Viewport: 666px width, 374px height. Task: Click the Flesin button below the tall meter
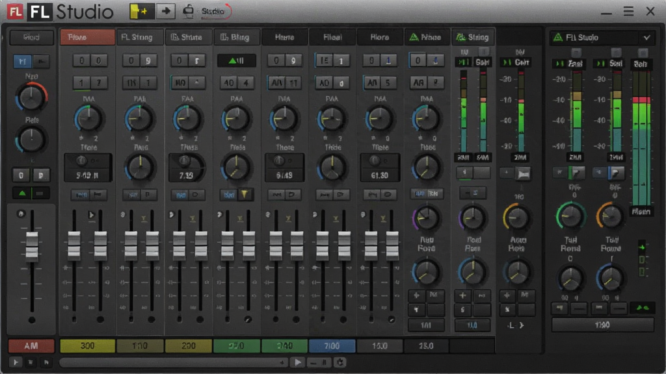pyautogui.click(x=641, y=211)
